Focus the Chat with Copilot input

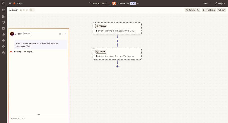point(39,119)
